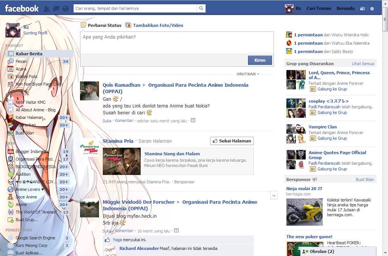Click the Facebook logo
Viewport: 388px width, 256px height.
22,8
